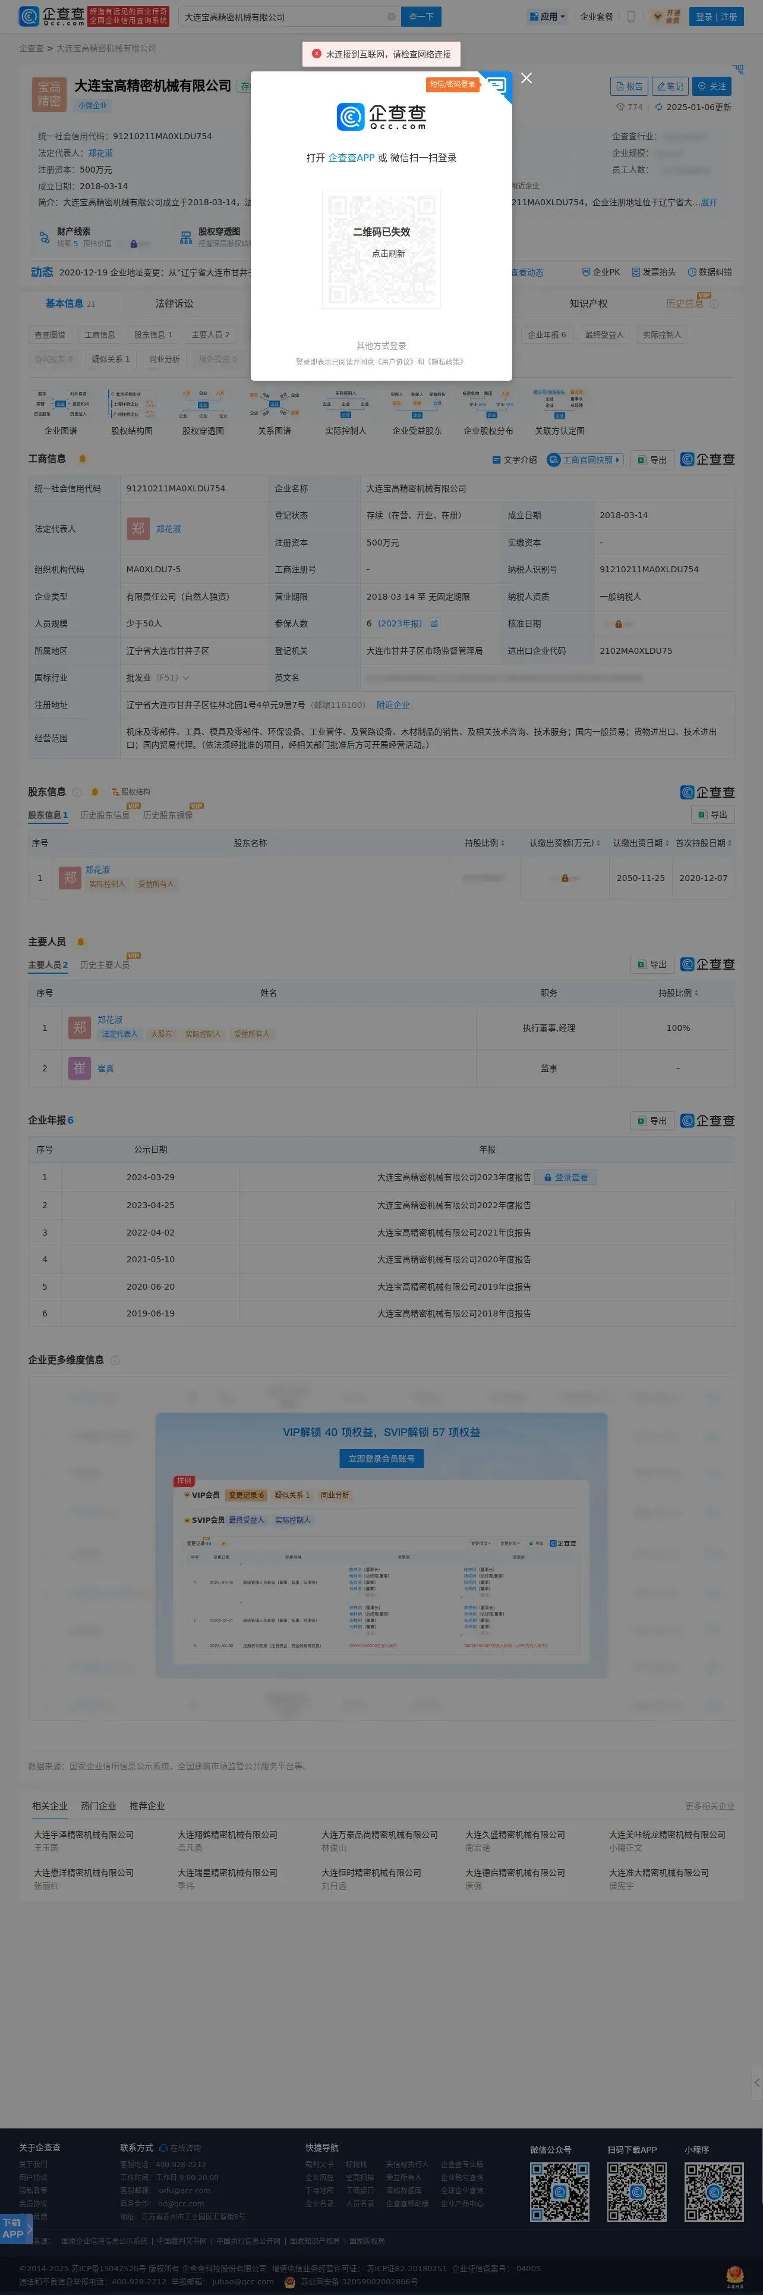Switch to 历史股东信息 tab
The width and height of the screenshot is (763, 2295).
pos(104,815)
